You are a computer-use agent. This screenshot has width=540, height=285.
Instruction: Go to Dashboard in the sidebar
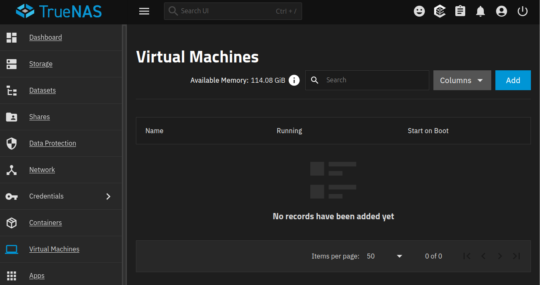(x=45, y=37)
